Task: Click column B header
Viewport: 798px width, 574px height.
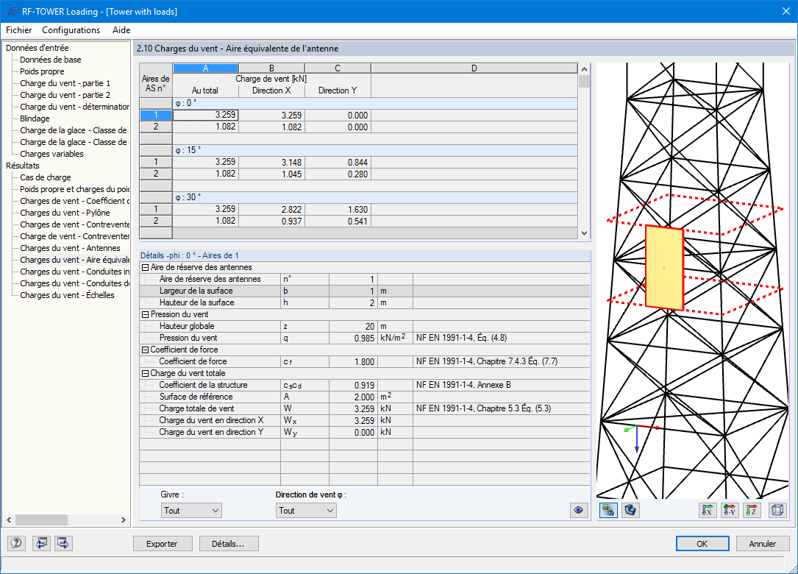Action: (272, 68)
